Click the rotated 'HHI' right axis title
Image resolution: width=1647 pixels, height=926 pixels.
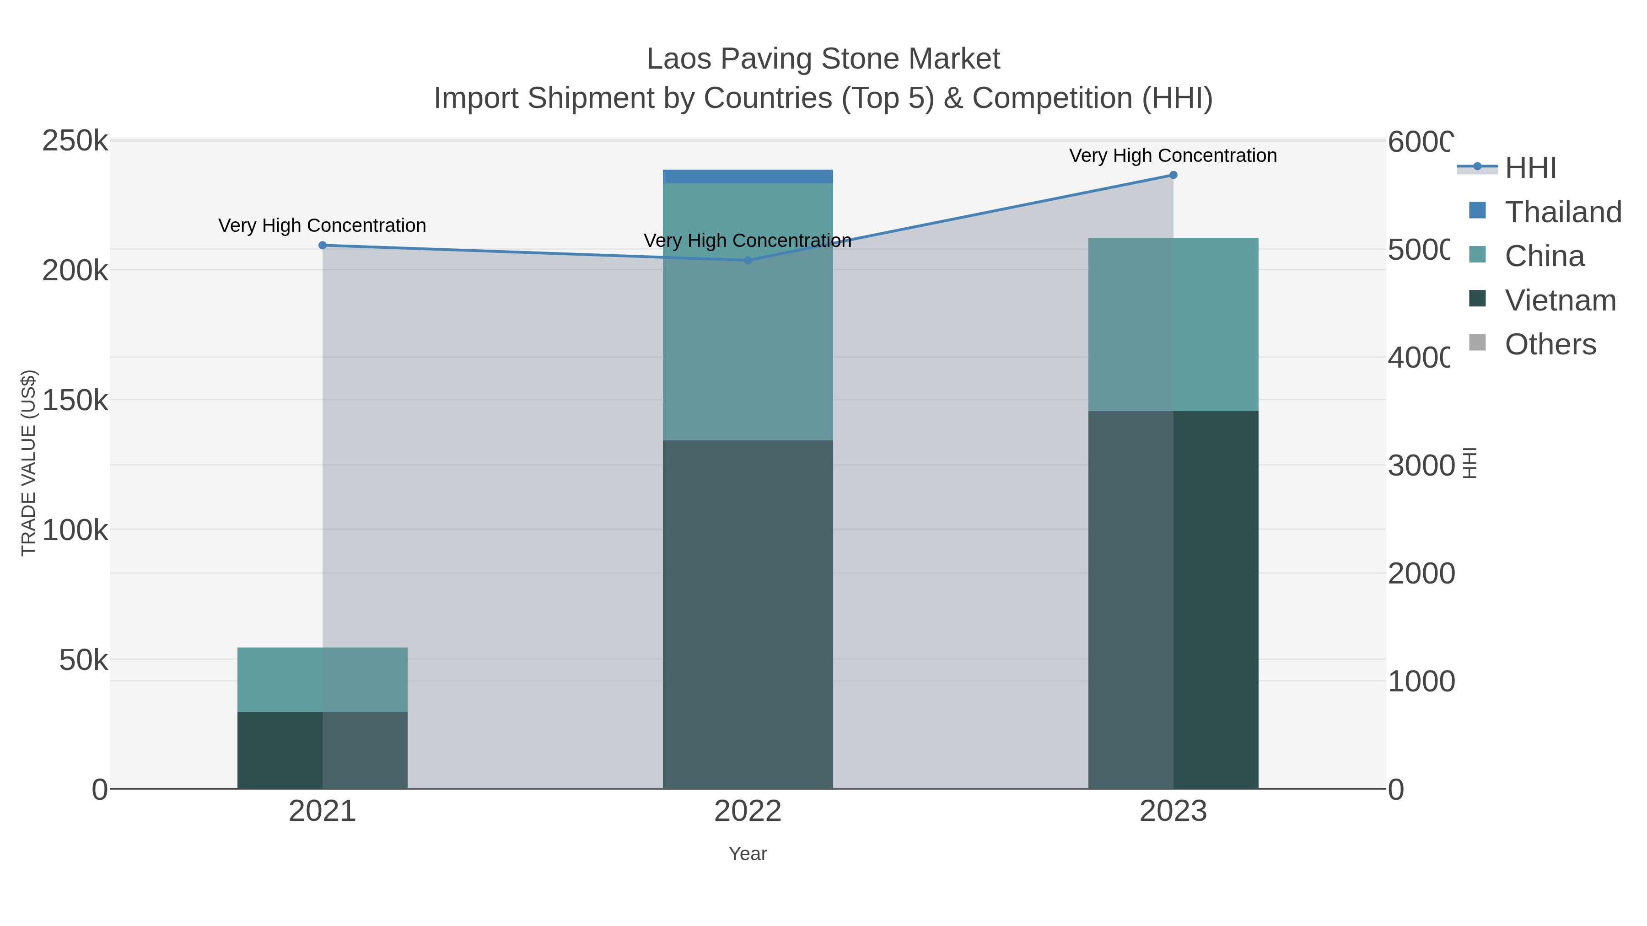coord(1470,463)
